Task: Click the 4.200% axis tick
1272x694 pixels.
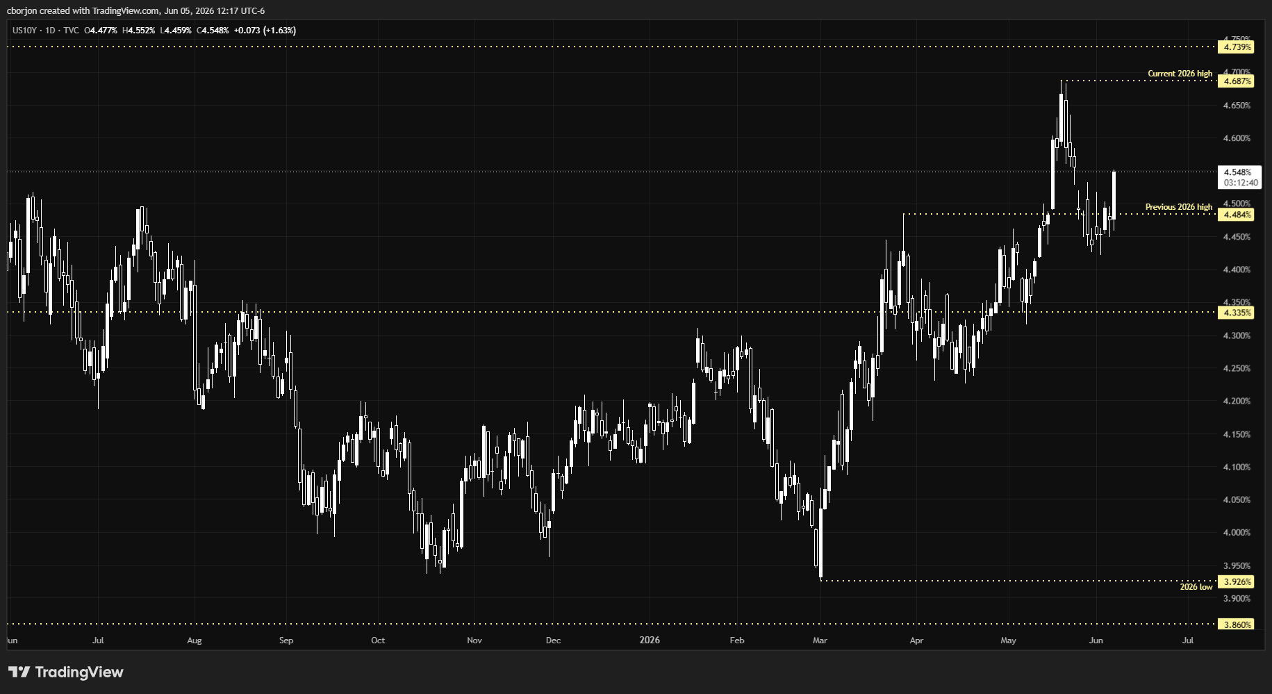Action: tap(1237, 401)
